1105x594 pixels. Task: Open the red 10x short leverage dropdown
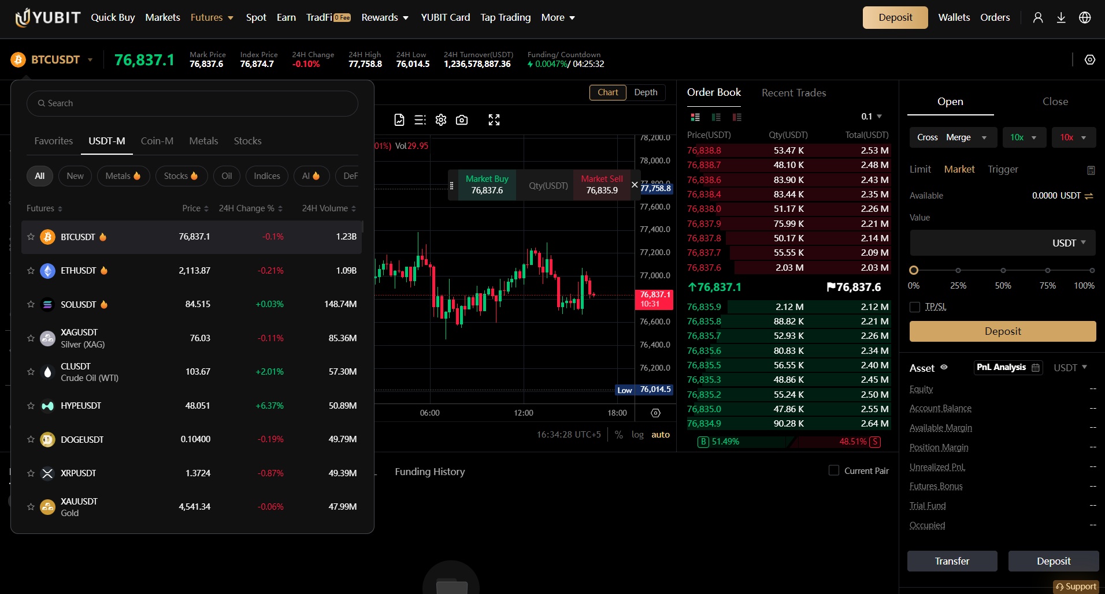[1073, 137]
